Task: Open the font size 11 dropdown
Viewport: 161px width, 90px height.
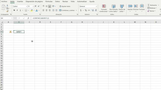Action: 33,6
